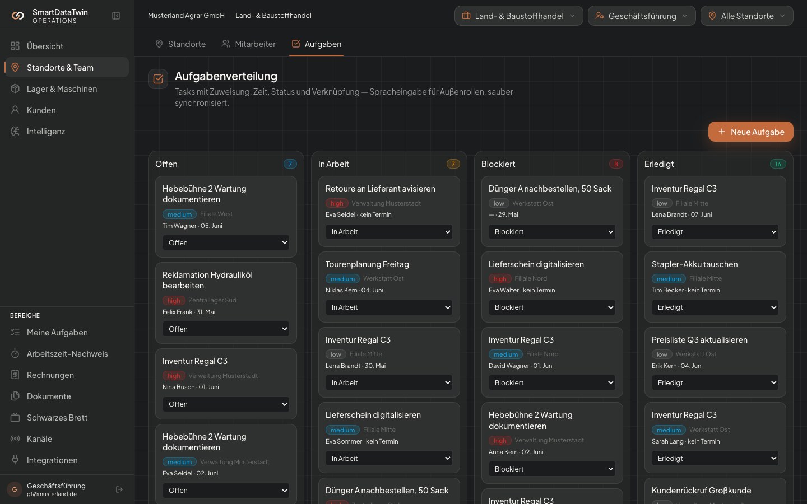Click the Tourenplanung Freitag card title
The image size is (807, 504).
[367, 264]
